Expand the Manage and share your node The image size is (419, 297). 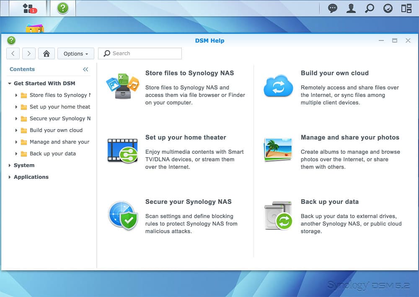(x=16, y=142)
